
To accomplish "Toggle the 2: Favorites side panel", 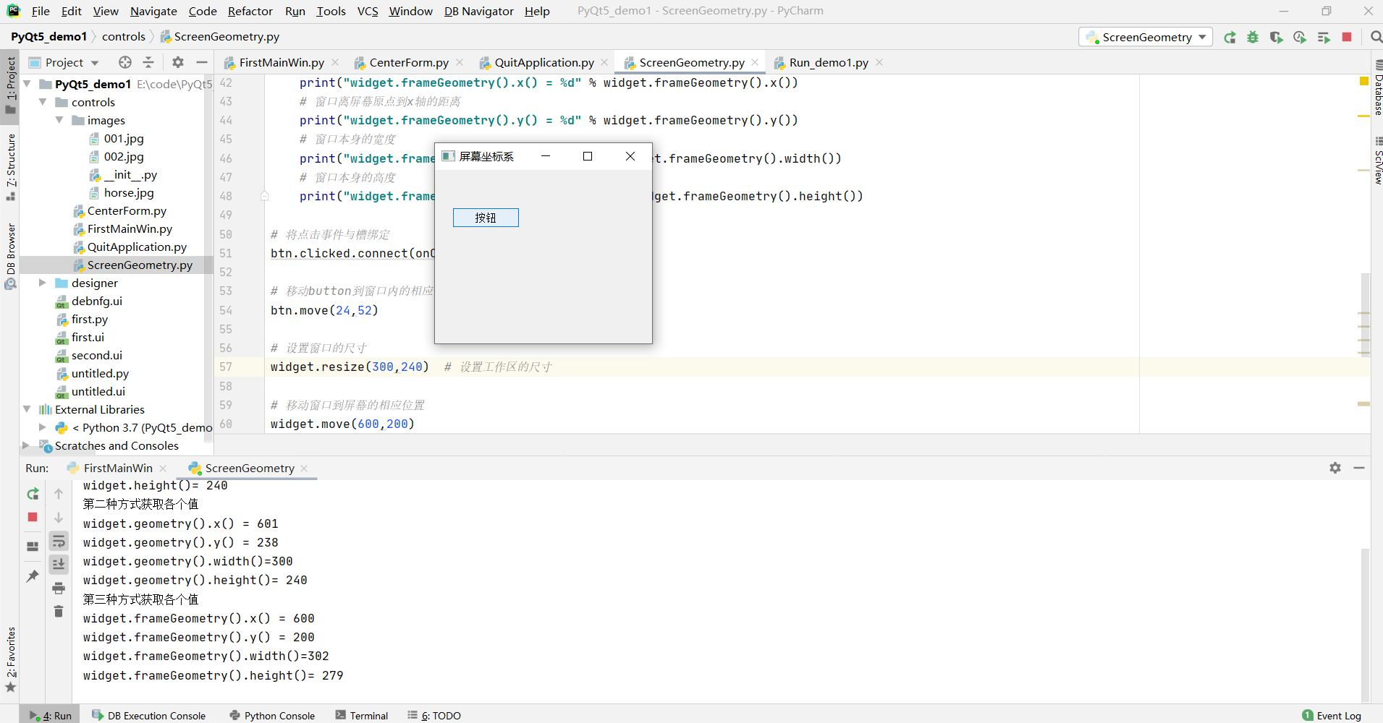I will [x=10, y=659].
